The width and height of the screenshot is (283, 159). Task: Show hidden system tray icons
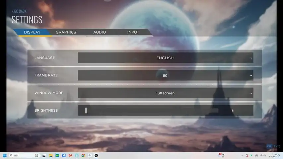pyautogui.click(x=242, y=155)
